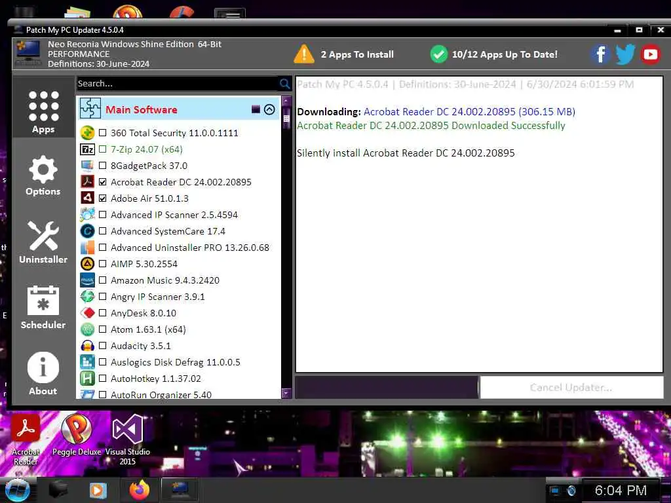Viewport: 671px width, 503px height.
Task: Click the install progress bar
Action: [387, 388]
